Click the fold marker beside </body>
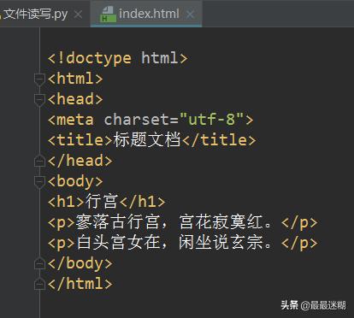The height and width of the screenshot is (318, 354). pos(39,263)
